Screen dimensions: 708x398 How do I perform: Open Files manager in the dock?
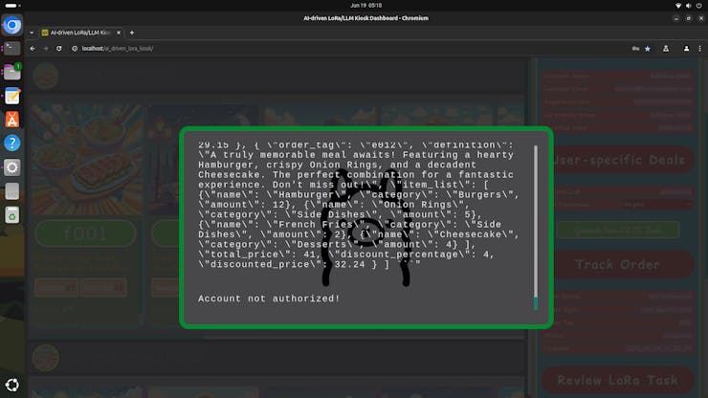click(x=12, y=73)
